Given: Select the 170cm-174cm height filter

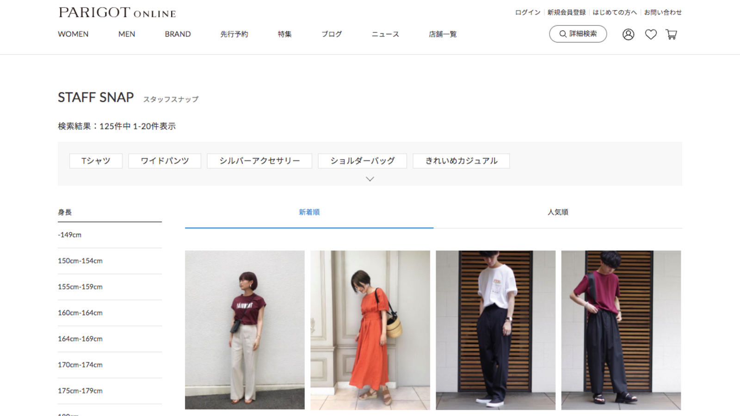Looking at the screenshot, I should click(80, 365).
